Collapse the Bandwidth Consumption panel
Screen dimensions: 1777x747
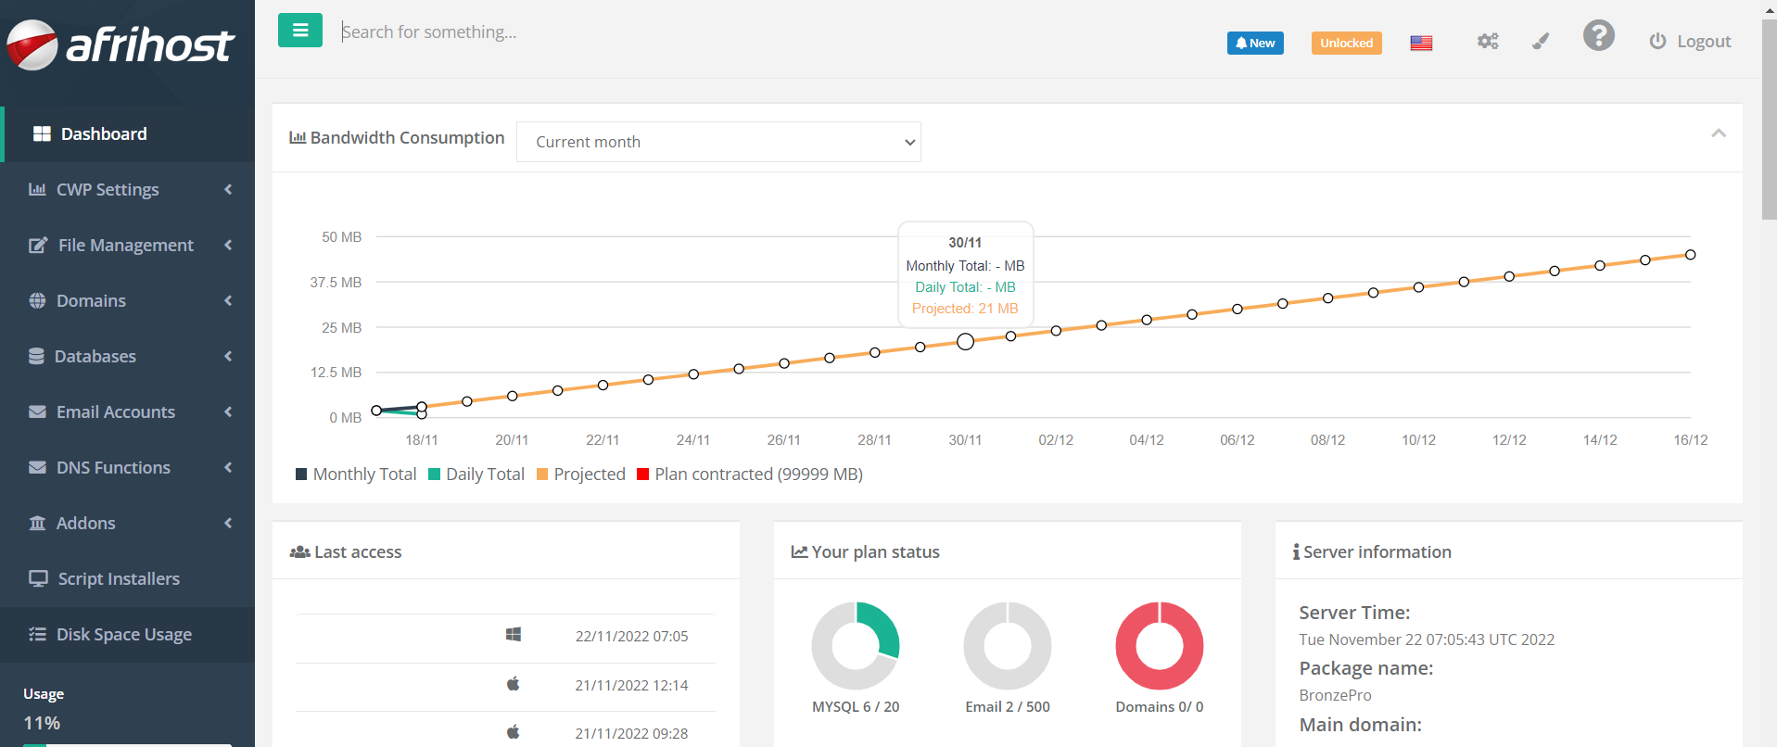click(x=1718, y=133)
